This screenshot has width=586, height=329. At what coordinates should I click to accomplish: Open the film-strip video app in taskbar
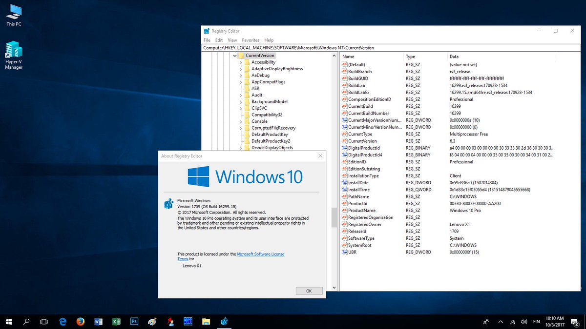tap(188, 322)
